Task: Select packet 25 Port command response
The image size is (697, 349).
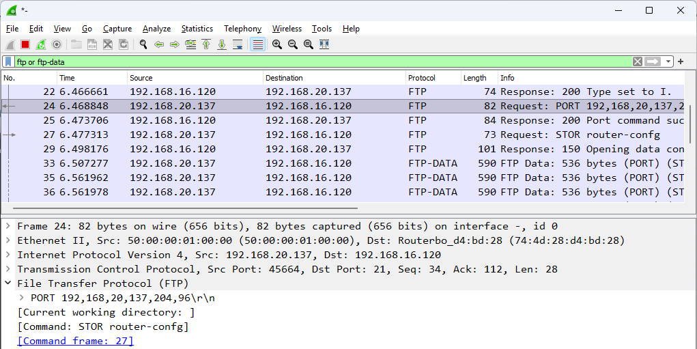Action: pyautogui.click(x=343, y=120)
